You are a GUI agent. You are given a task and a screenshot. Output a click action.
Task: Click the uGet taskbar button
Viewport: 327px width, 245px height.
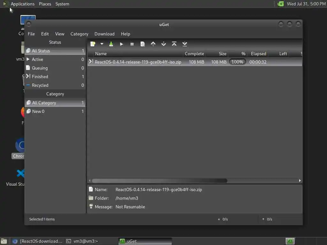(x=145, y=241)
